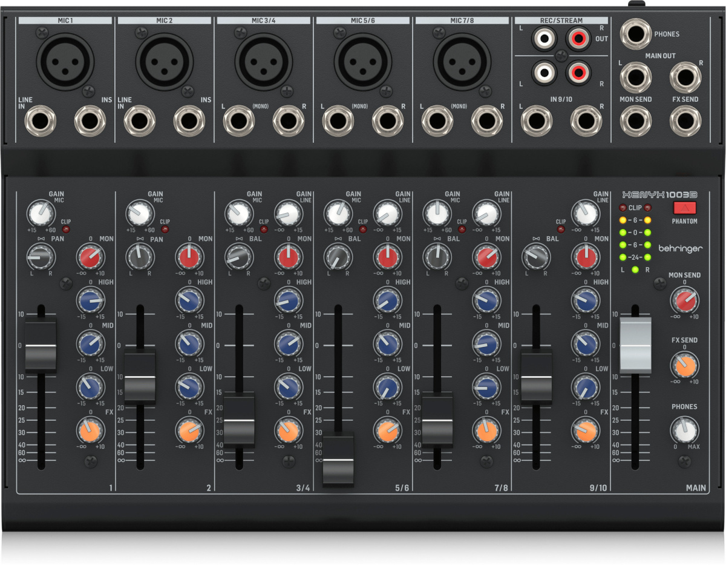The image size is (726, 565).
Task: Click the MIC 2 INS insert jack
Action: (188, 121)
